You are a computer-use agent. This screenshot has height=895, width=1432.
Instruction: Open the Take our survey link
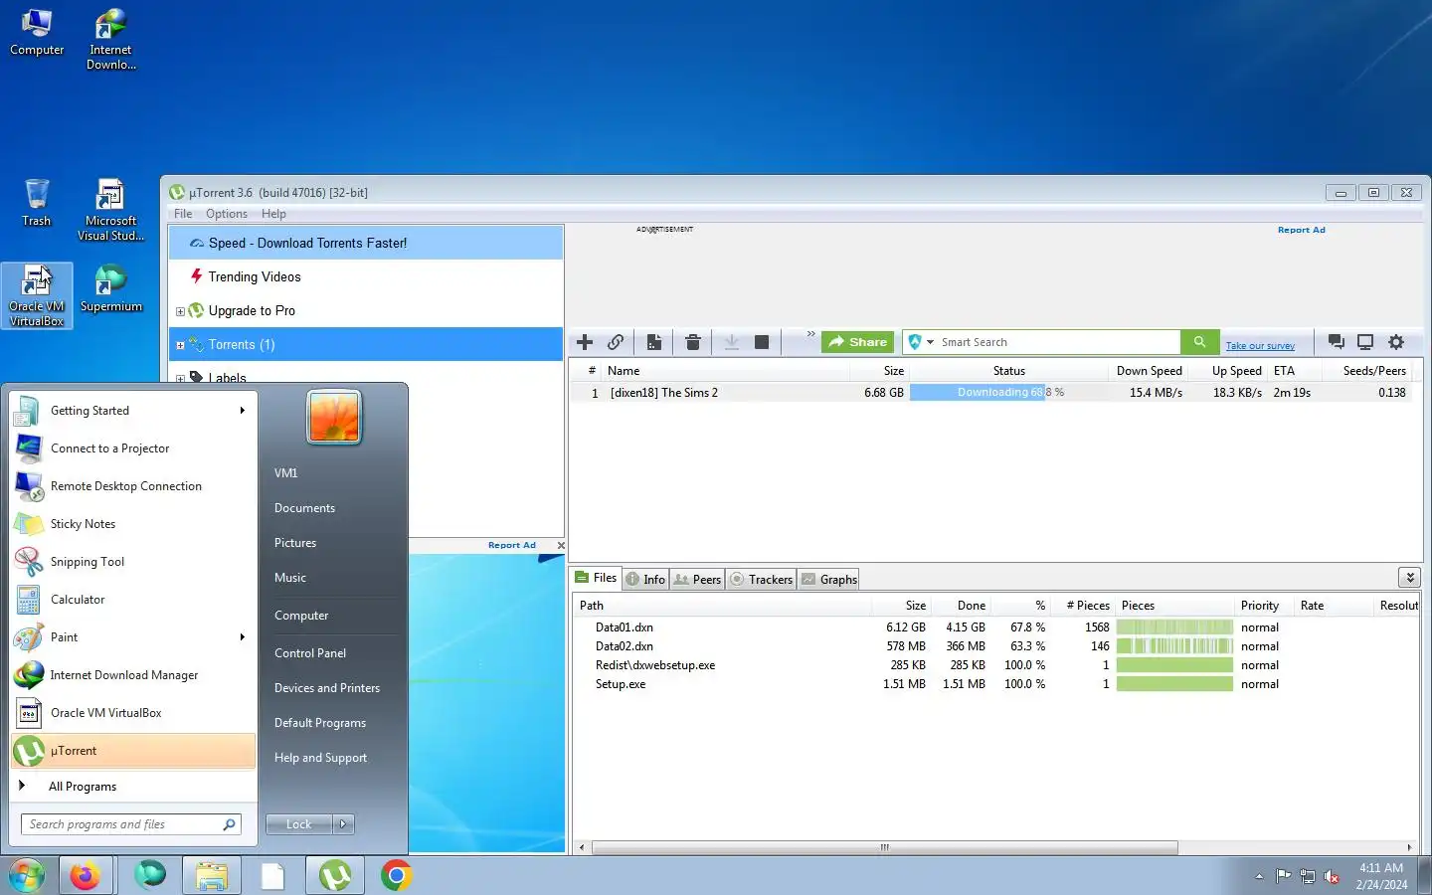1260,346
